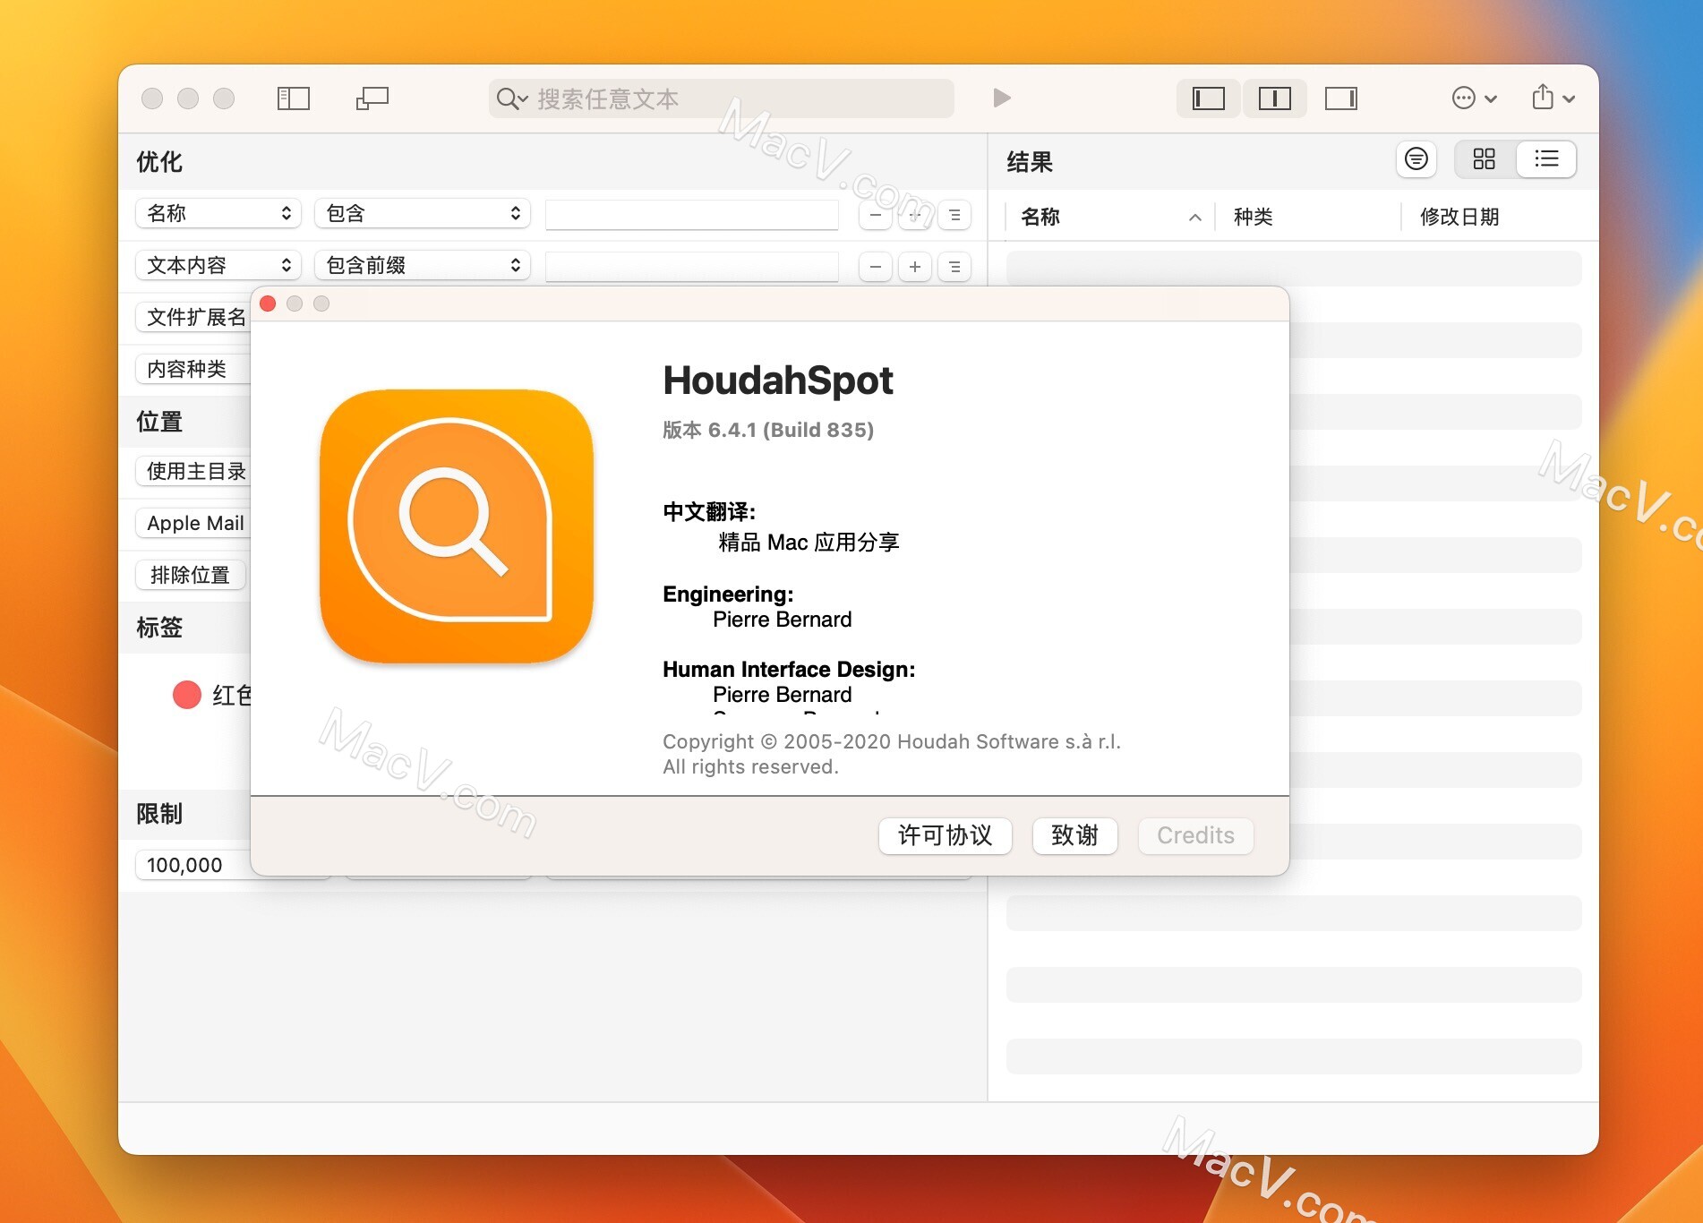
Task: Open the 包含前缀 operator dropdown
Action: [423, 265]
